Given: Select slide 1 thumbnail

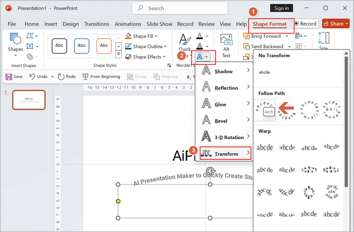Looking at the screenshot, I should (x=28, y=100).
